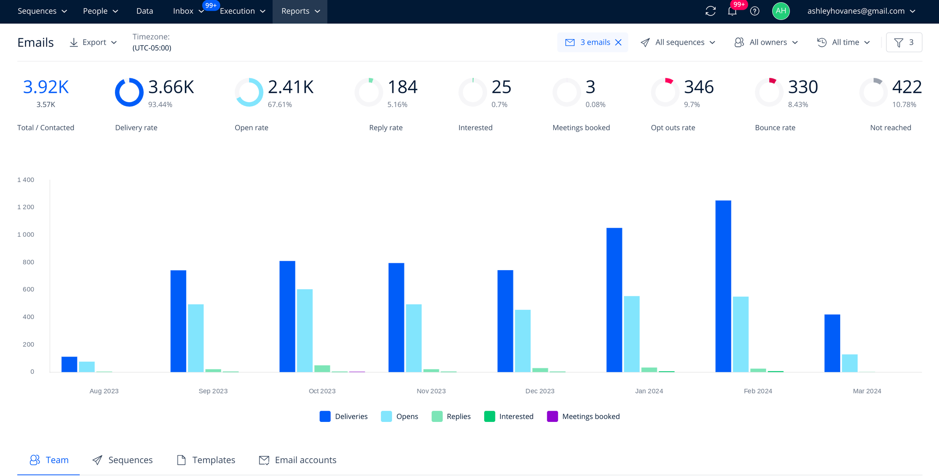
Task: Open the All time date range dropdown
Action: tap(844, 42)
